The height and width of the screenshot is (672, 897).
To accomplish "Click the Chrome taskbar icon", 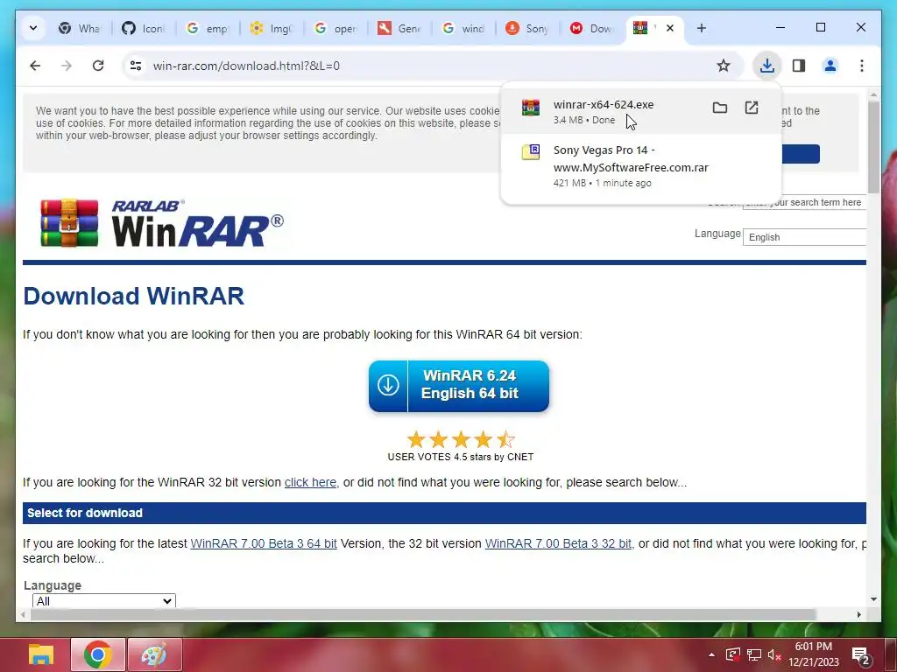I will click(x=98, y=654).
